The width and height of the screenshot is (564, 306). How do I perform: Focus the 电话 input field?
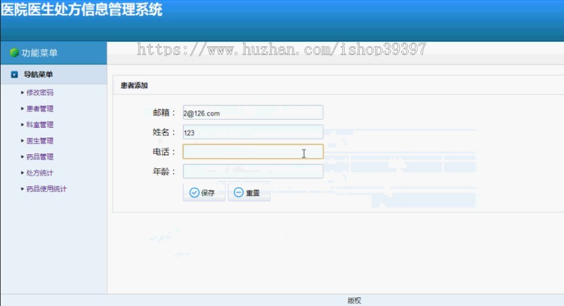coord(253,151)
